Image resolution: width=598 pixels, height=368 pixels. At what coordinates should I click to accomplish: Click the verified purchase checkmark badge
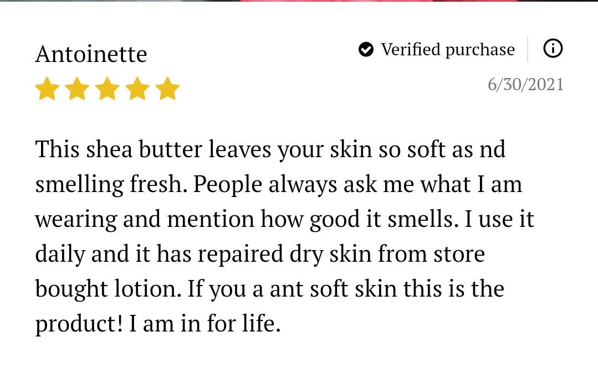click(366, 49)
